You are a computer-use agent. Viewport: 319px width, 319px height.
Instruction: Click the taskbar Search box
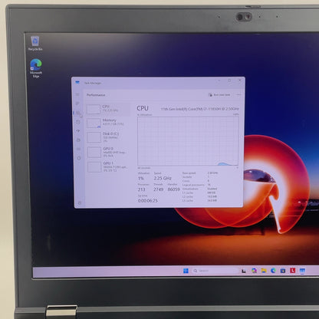click(x=215, y=271)
